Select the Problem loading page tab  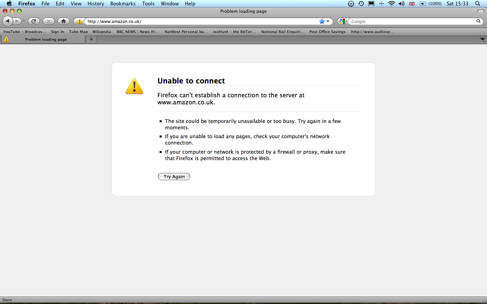click(43, 40)
